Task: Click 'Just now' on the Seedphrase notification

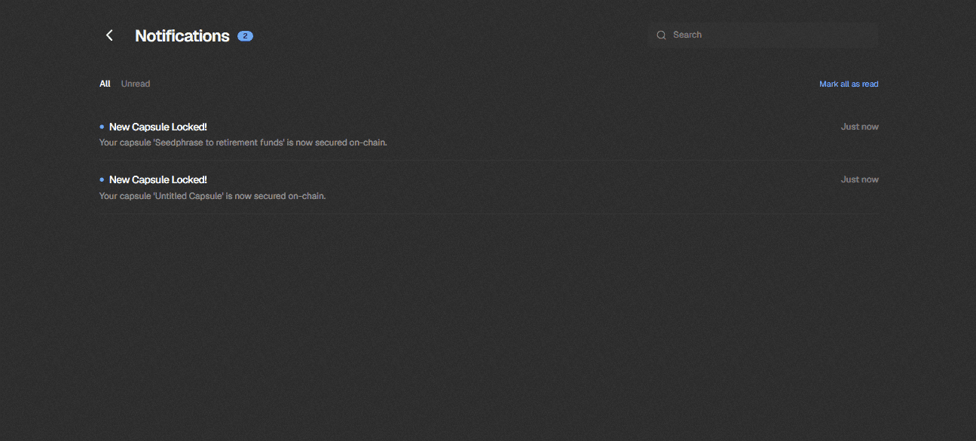Action: click(860, 127)
